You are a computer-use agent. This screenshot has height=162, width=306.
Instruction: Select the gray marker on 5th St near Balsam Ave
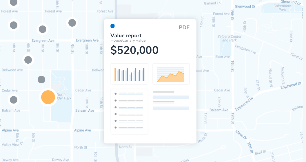(14, 100)
